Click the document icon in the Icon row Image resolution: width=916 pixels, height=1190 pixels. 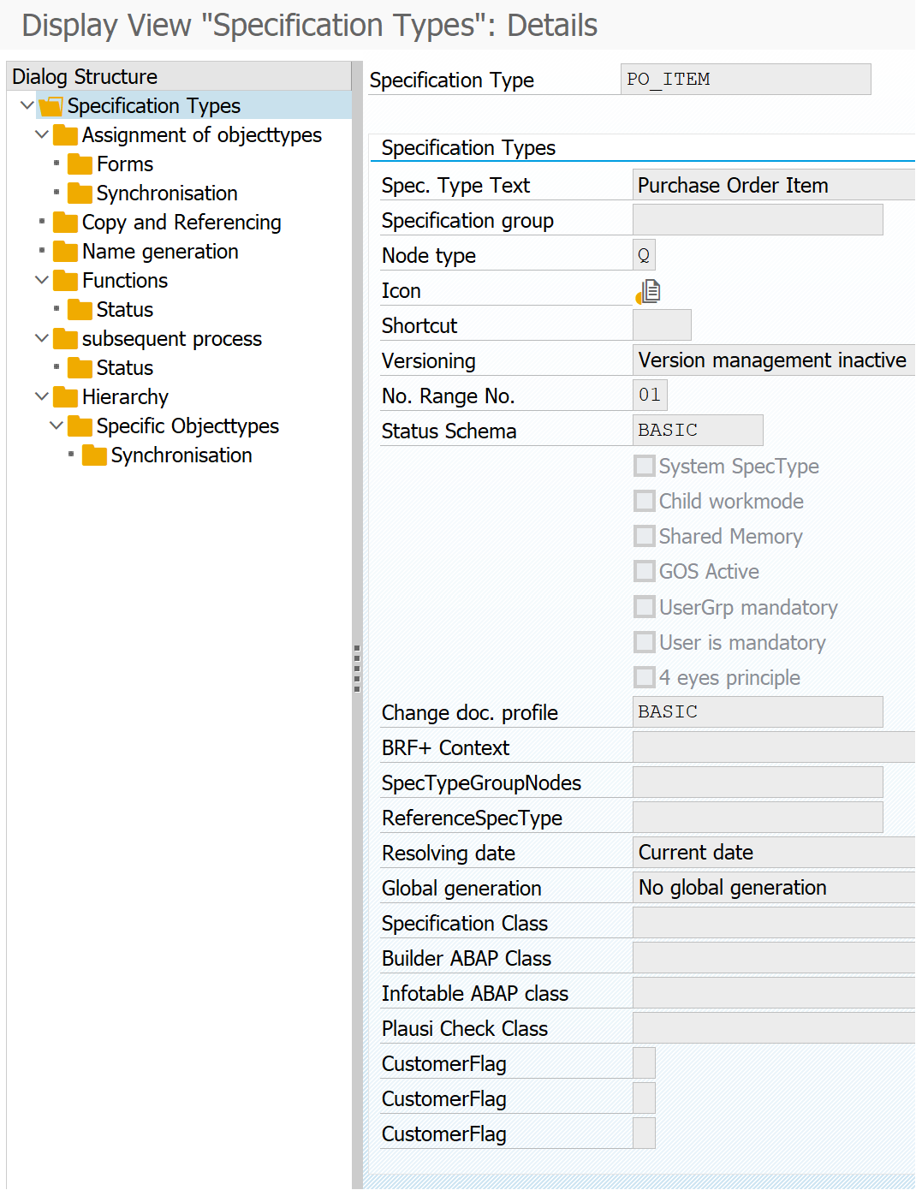coord(648,292)
